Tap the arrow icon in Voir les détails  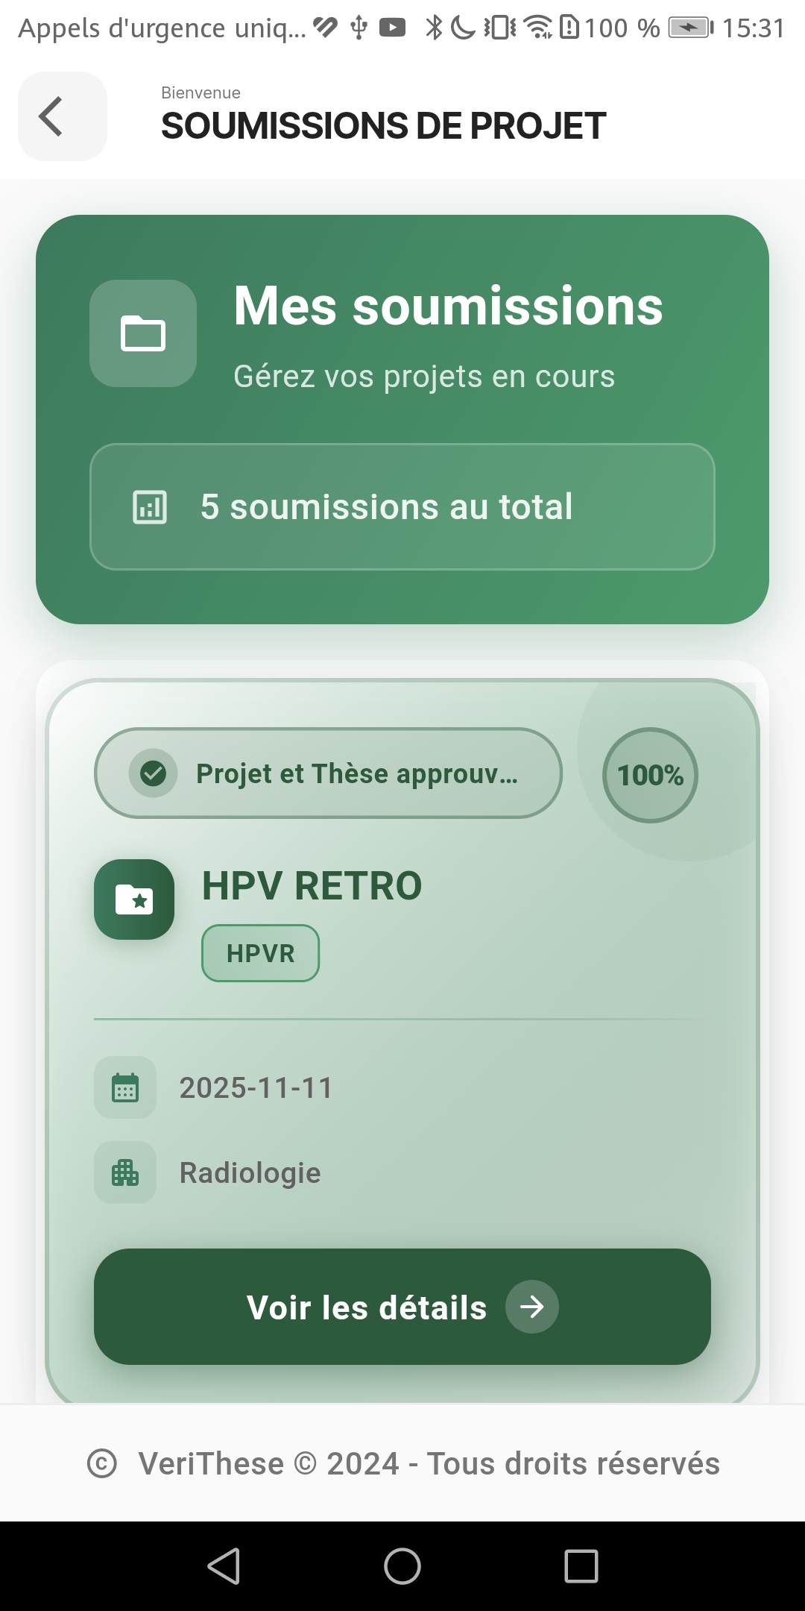pos(531,1307)
